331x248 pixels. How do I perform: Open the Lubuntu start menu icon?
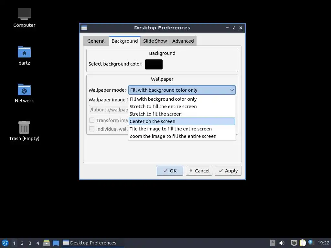tap(5, 243)
